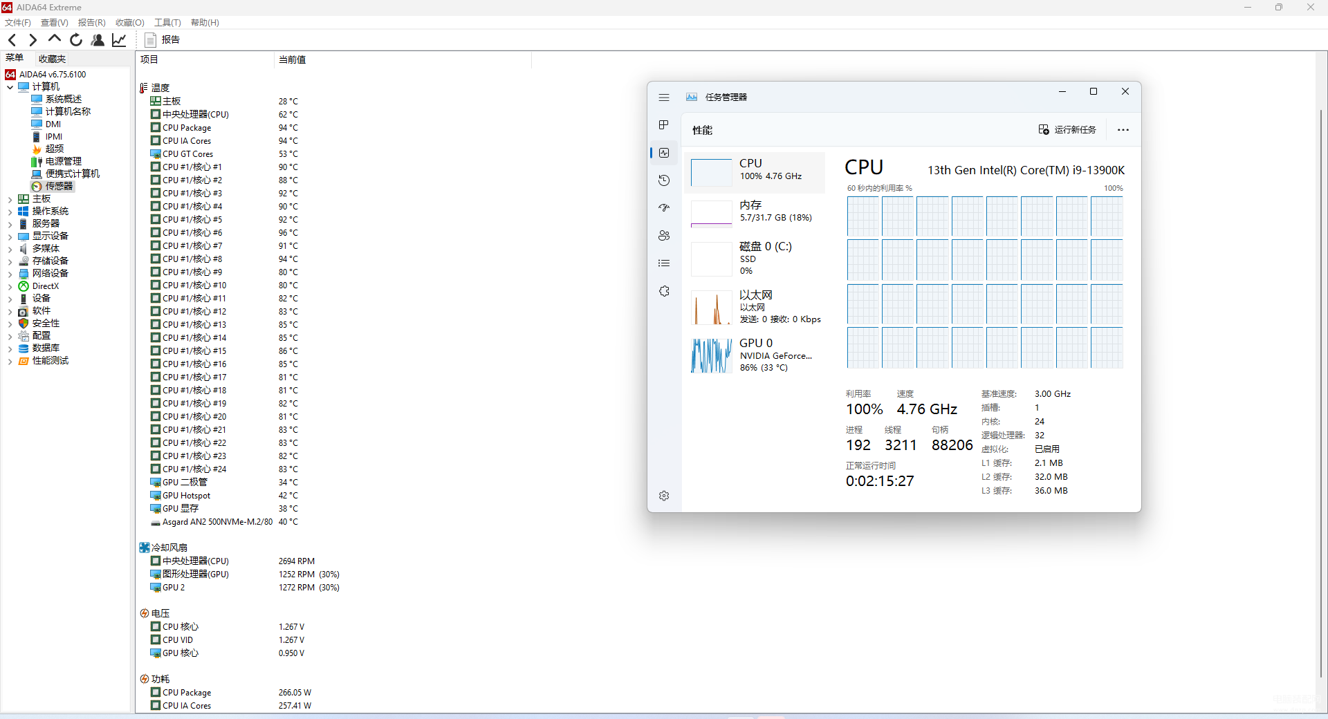Click the AIDA64 up-level arrow icon
Screen dimensions: 1328x719
pos(55,39)
